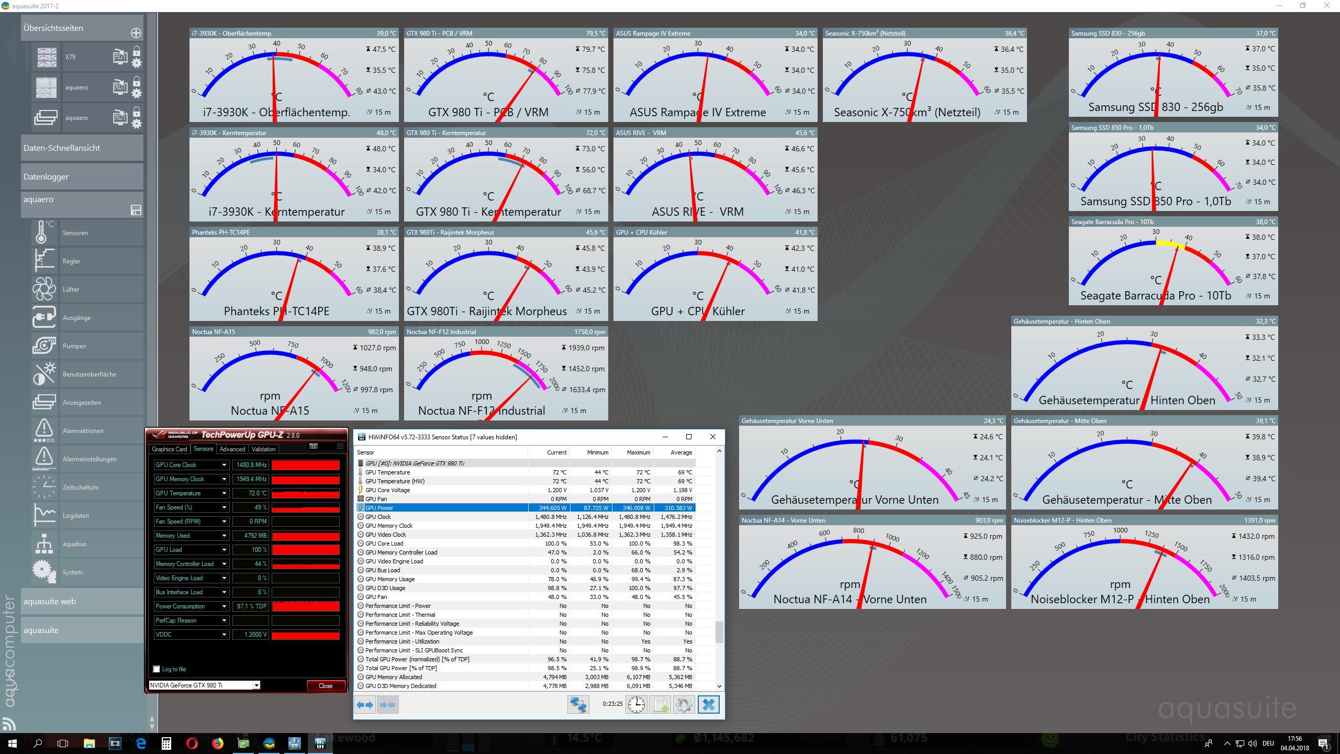Open Windows Start menu

(13, 743)
